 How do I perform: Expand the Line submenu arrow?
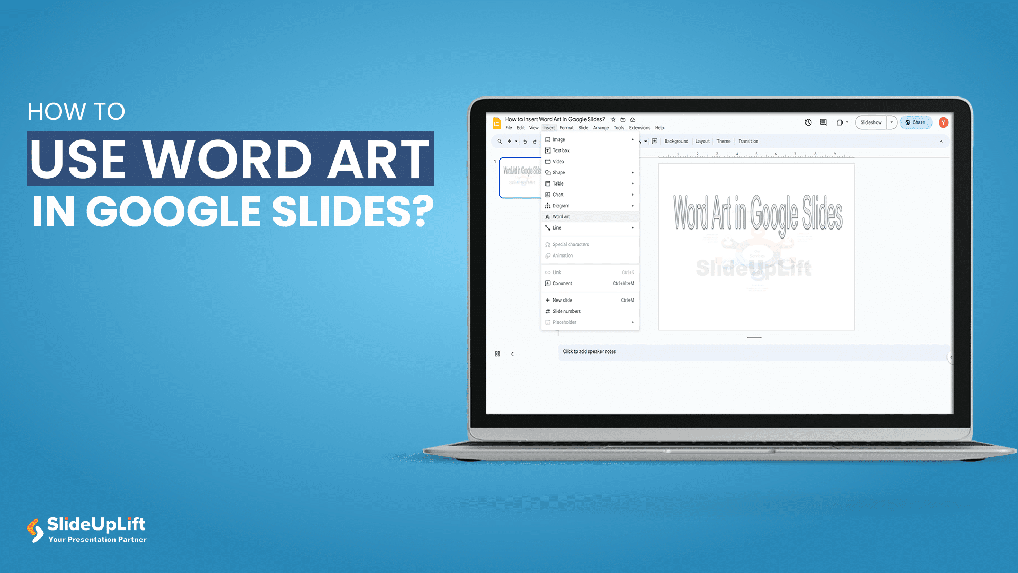pyautogui.click(x=632, y=227)
